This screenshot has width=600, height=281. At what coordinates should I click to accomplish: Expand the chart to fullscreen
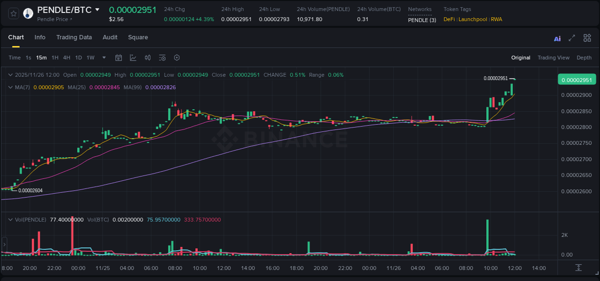pos(572,37)
